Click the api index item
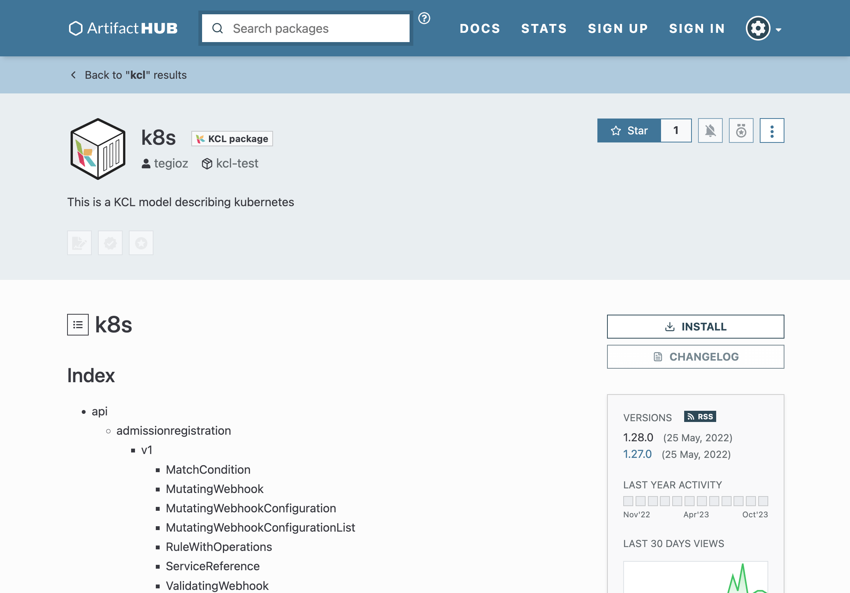The height and width of the screenshot is (593, 850). tap(100, 411)
